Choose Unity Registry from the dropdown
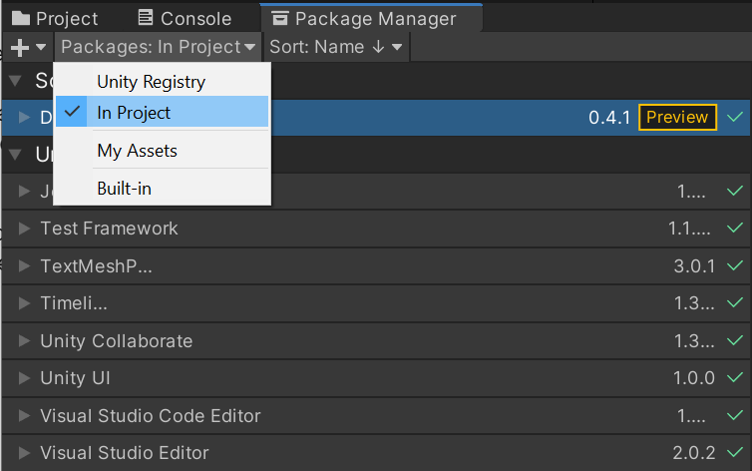This screenshot has height=471, width=752. 151,82
